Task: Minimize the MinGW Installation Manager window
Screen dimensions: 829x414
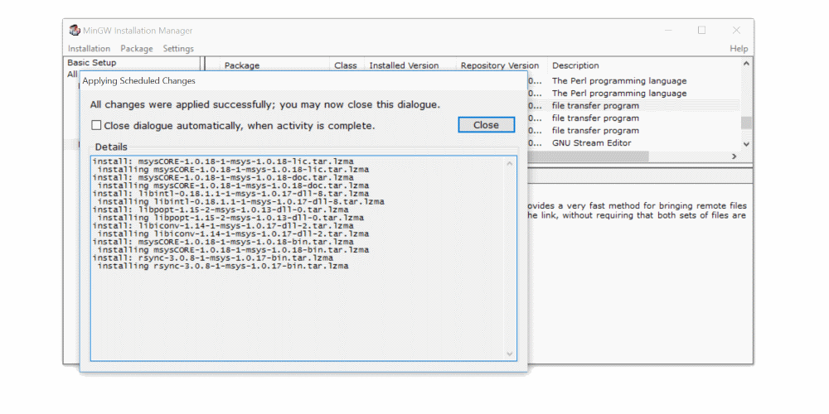Action: pyautogui.click(x=667, y=30)
